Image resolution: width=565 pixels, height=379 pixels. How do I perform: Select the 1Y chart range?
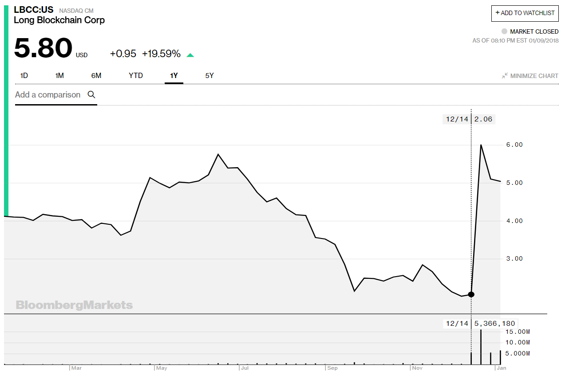pyautogui.click(x=174, y=76)
